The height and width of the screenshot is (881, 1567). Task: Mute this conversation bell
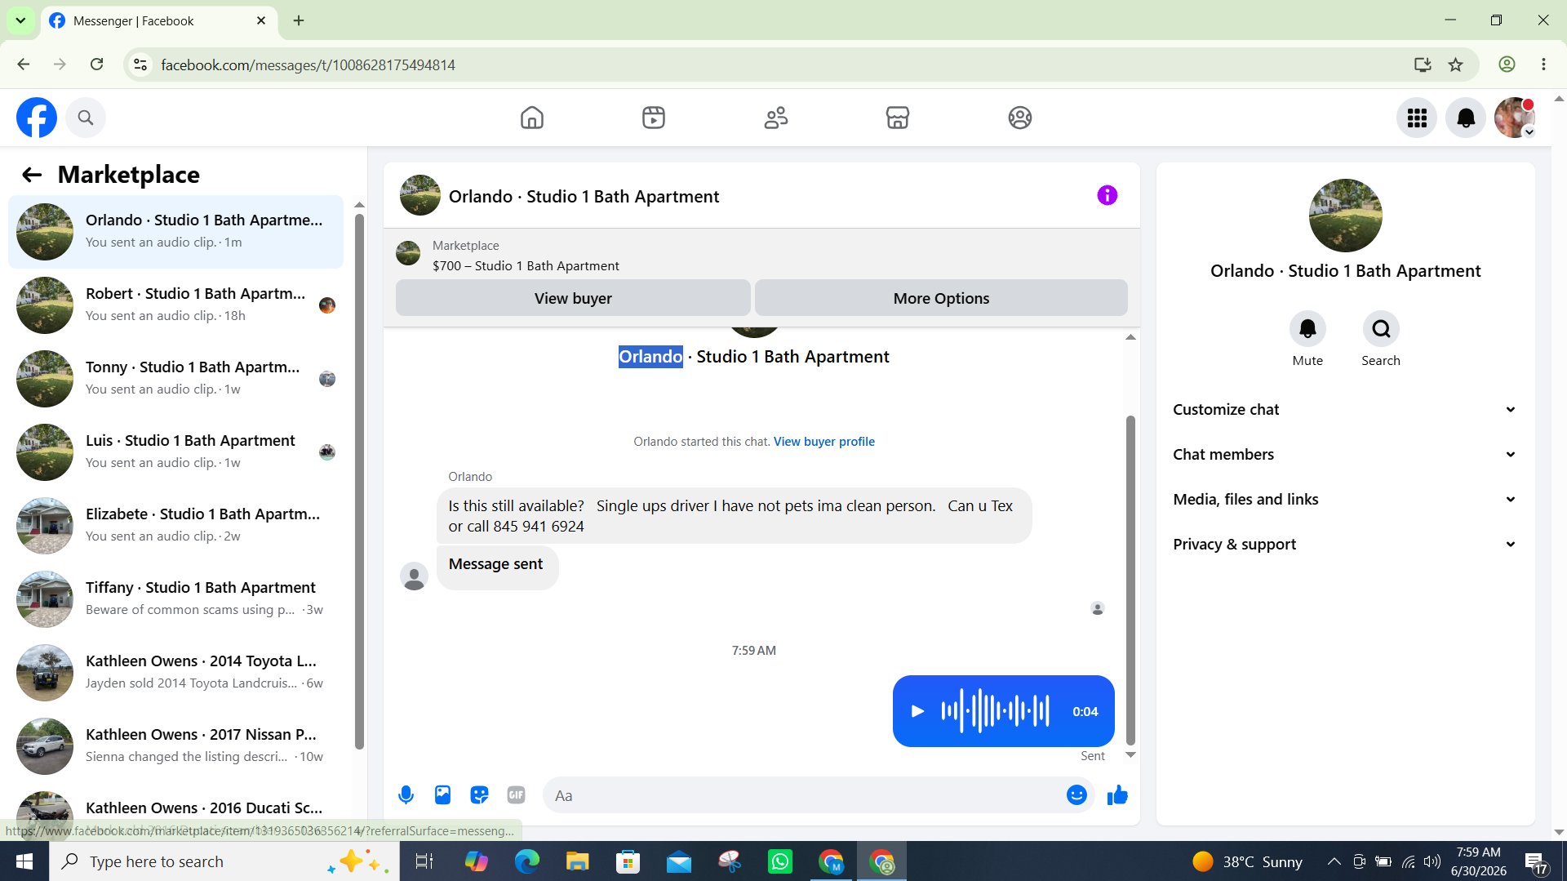[1307, 329]
